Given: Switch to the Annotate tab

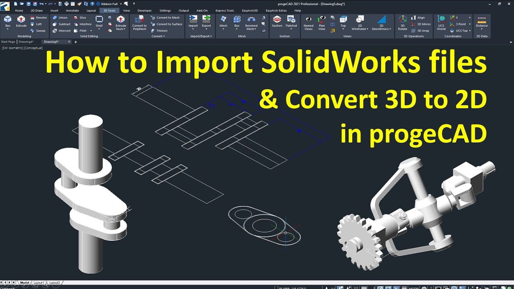Looking at the screenshot, I should coord(72,10).
